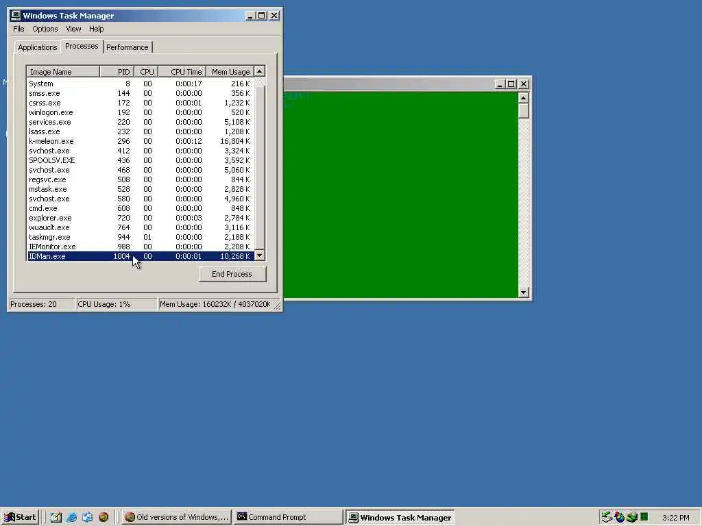Sort by the CPU column header
This screenshot has width=702, height=526.
click(146, 71)
